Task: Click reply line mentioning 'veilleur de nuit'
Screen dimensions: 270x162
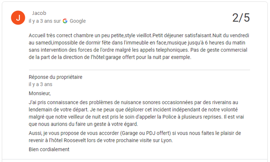Action: click(x=136, y=117)
